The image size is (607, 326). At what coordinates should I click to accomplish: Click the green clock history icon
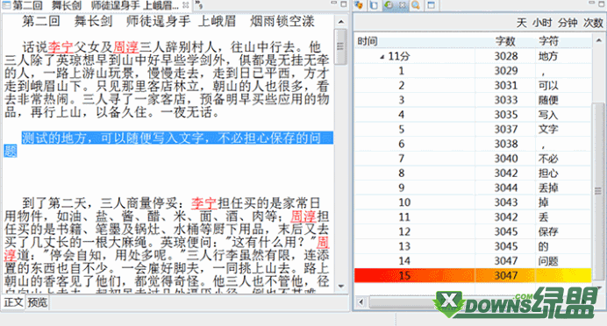(x=388, y=5)
